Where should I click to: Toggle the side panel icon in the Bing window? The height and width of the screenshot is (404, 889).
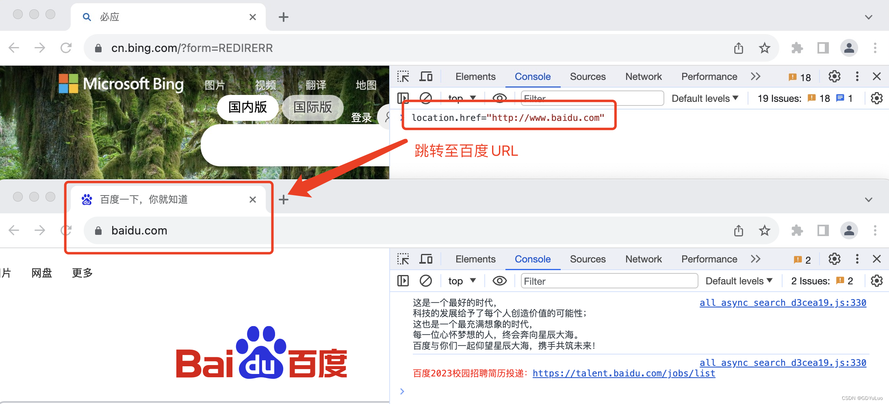tap(823, 48)
